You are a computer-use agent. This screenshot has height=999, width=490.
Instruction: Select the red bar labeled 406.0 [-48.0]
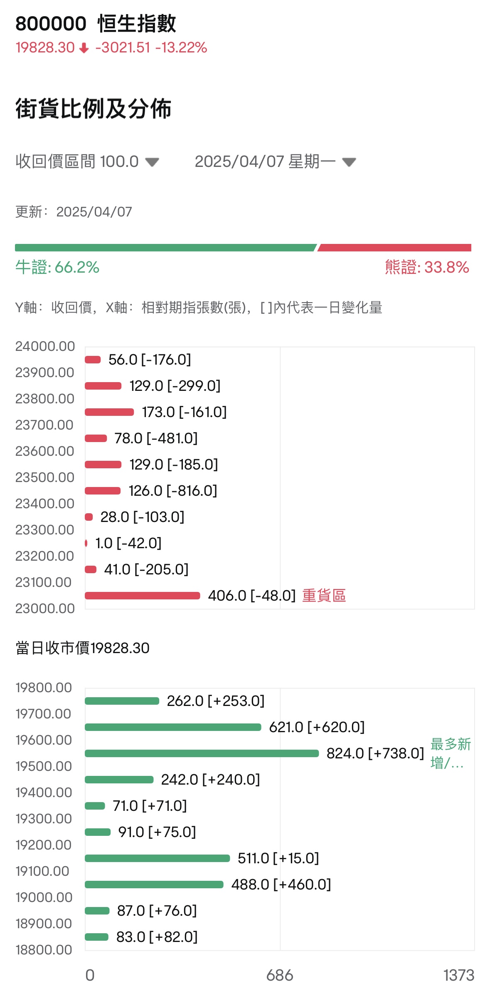[142, 596]
